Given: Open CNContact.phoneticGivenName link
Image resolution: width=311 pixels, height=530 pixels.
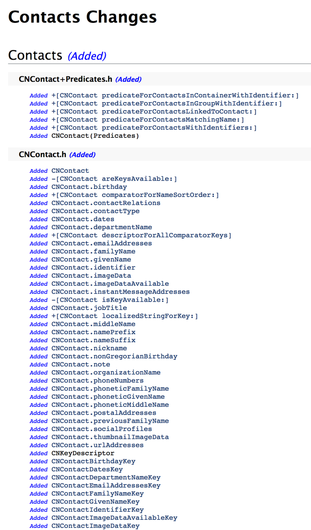Looking at the screenshot, I should point(108,396).
